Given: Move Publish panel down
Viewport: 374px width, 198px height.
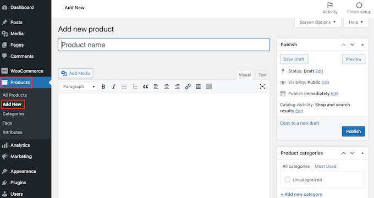Looking at the screenshot, I should coord(353,45).
